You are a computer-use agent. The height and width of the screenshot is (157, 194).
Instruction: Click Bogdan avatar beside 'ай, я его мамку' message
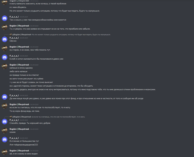[5, 152]
